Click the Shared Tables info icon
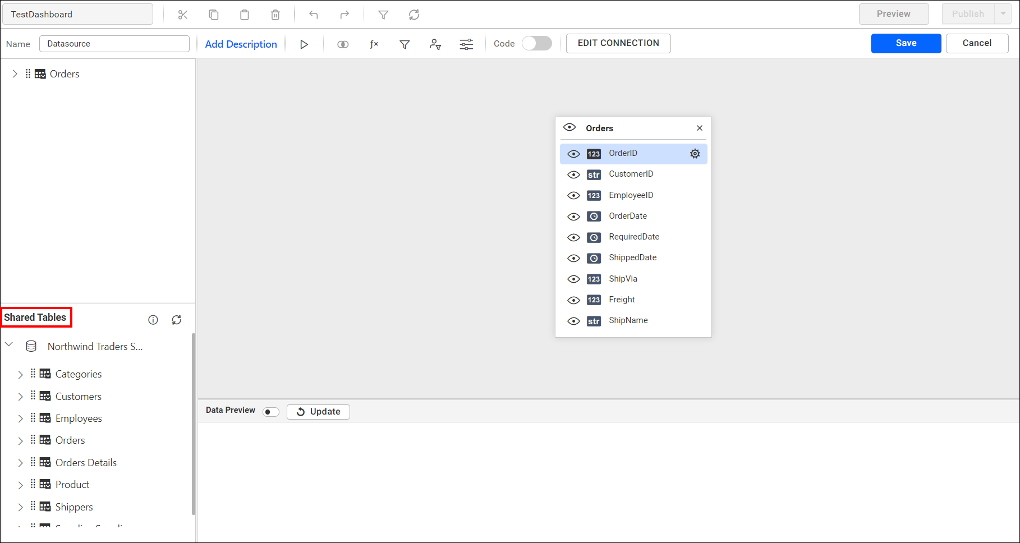The width and height of the screenshot is (1020, 543). [x=153, y=320]
